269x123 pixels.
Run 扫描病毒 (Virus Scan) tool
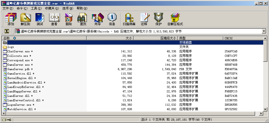coord(129,19)
